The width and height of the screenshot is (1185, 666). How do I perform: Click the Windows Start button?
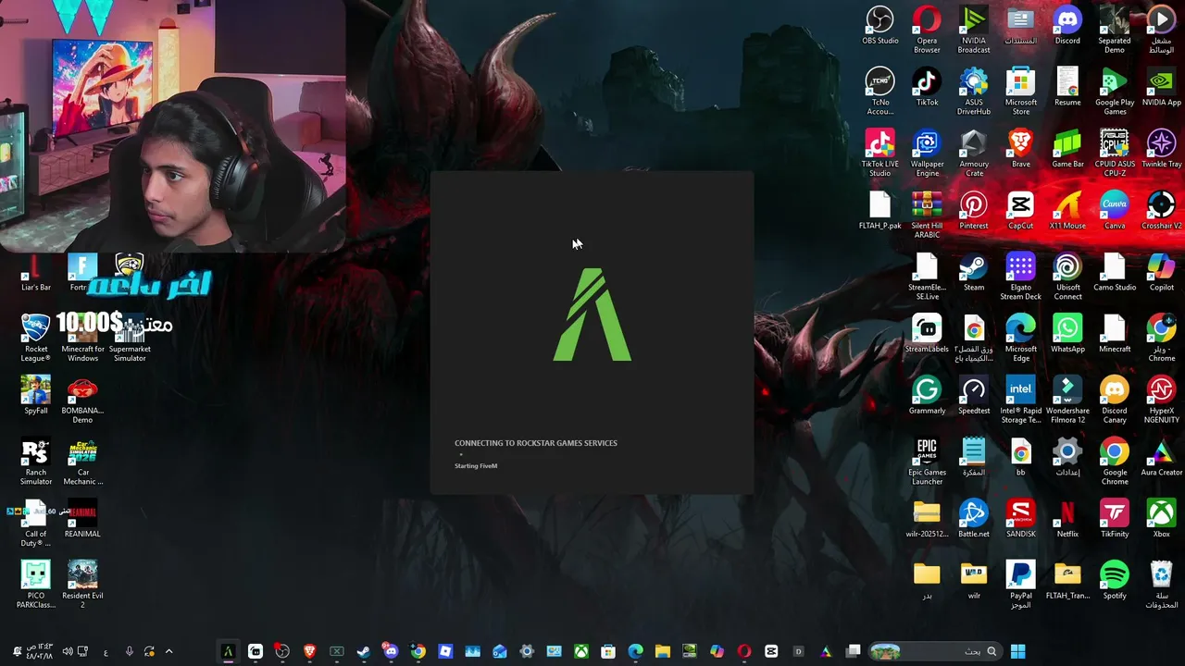pos(1018,651)
